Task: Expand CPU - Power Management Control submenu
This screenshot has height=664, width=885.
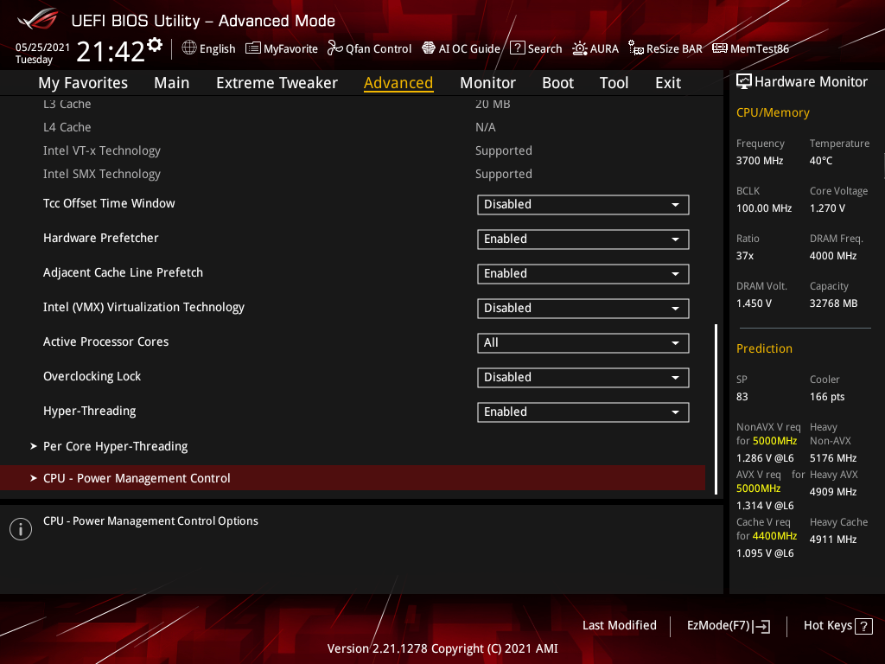Action: (x=353, y=477)
